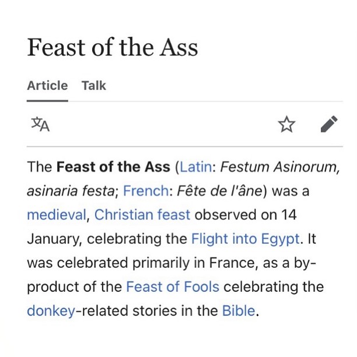Click the bold Feast of the Ass text
The image size is (357, 357).
tap(113, 167)
